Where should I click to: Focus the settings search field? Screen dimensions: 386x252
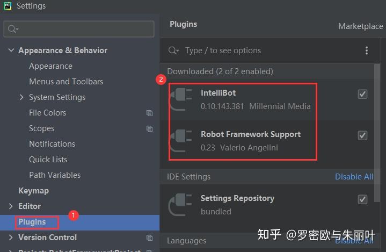[79, 29]
